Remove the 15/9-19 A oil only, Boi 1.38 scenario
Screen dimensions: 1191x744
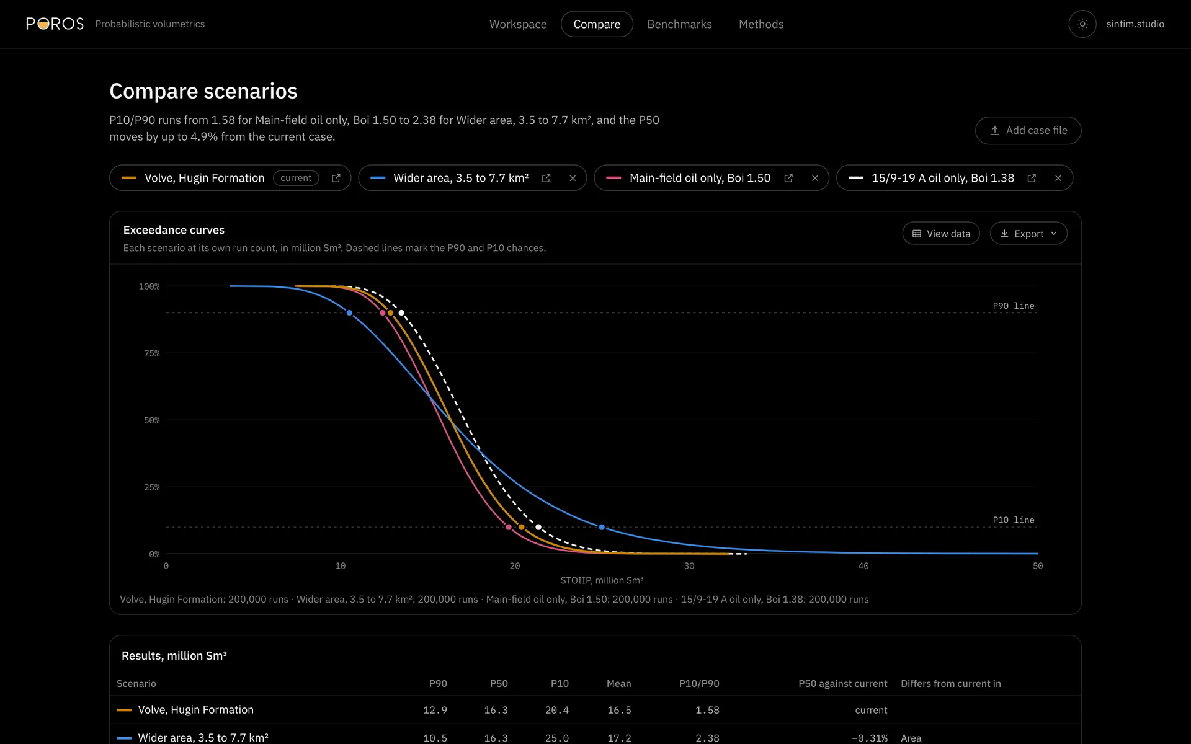coord(1058,178)
